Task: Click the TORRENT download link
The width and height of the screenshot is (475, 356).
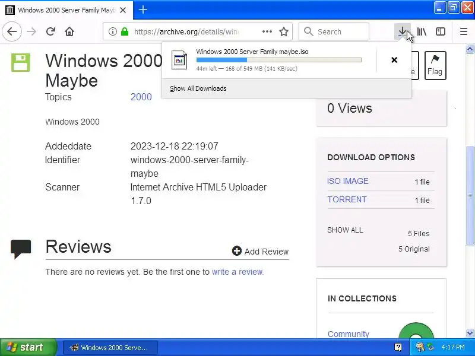Action: tap(347, 199)
